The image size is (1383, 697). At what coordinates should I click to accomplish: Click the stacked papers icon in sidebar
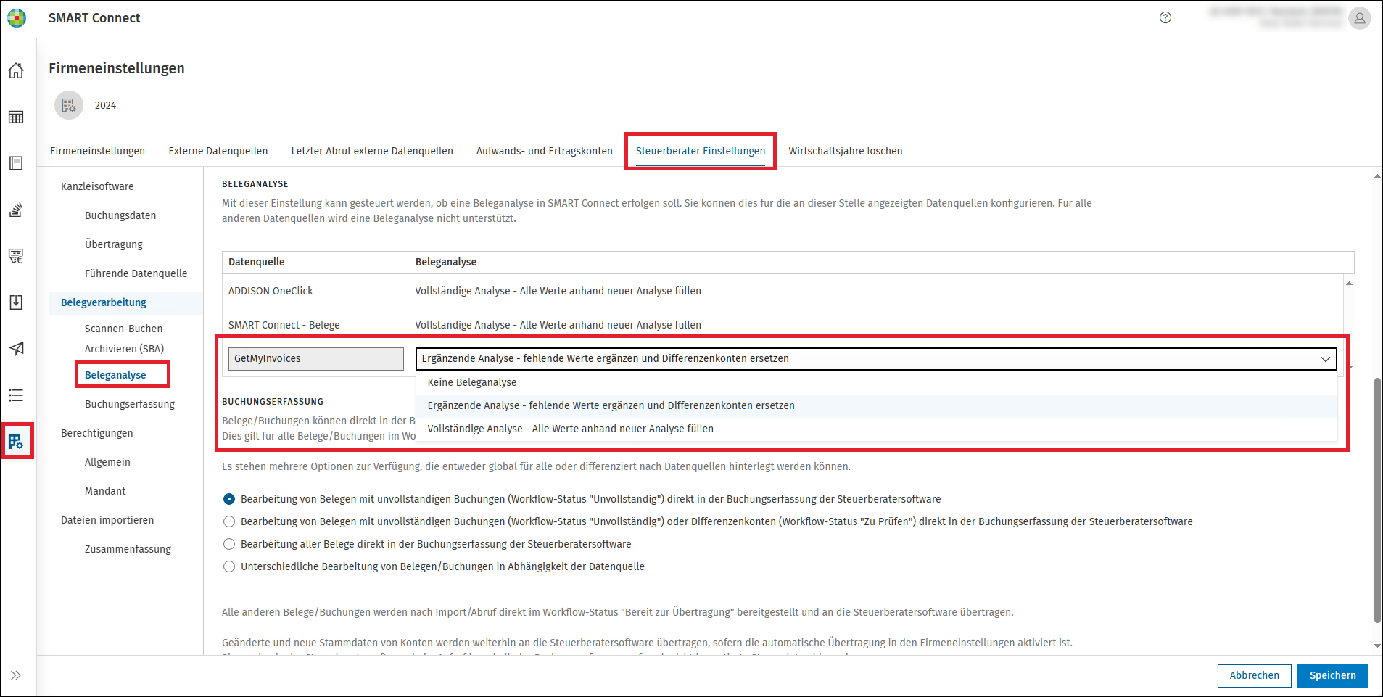[x=16, y=210]
